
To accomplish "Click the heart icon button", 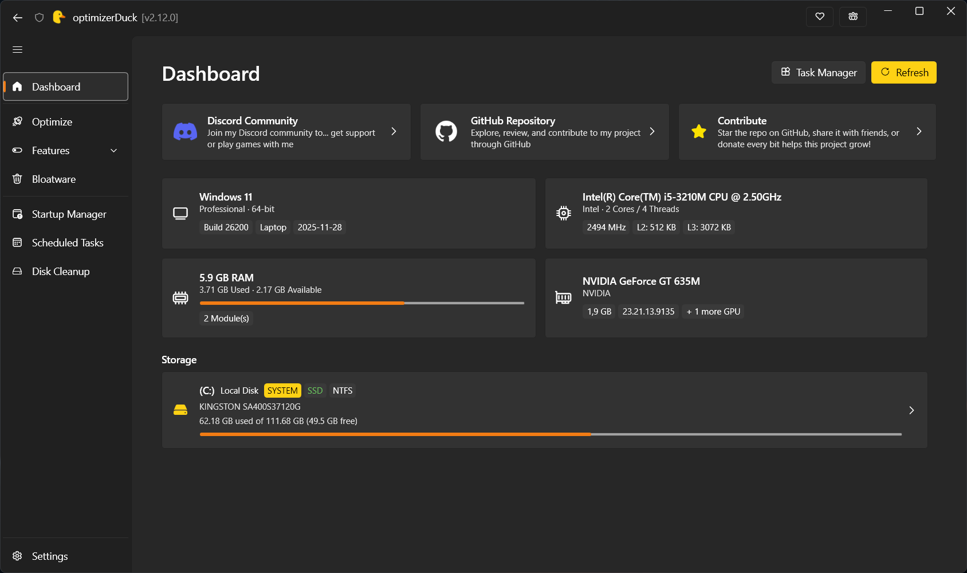I will (x=820, y=17).
